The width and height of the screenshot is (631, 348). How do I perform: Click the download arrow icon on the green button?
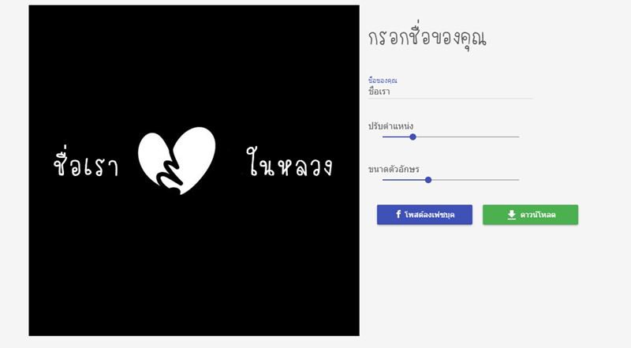(511, 215)
